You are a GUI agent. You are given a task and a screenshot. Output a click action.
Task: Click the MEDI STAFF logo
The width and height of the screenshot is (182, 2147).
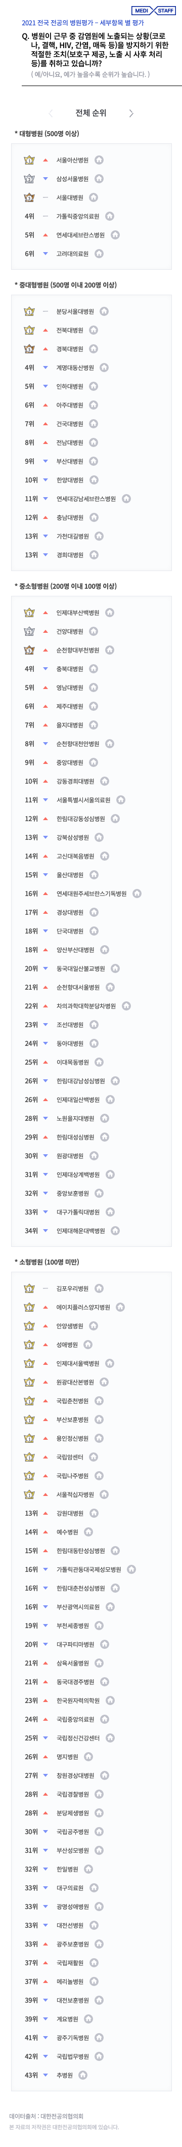coord(155,10)
